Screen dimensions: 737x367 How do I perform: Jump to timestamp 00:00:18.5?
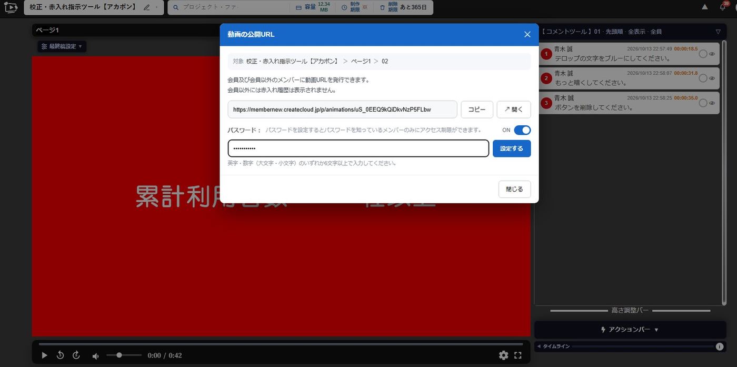[x=686, y=48]
